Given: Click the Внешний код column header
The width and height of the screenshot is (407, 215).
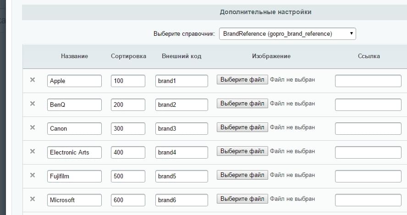Looking at the screenshot, I should pyautogui.click(x=181, y=56).
